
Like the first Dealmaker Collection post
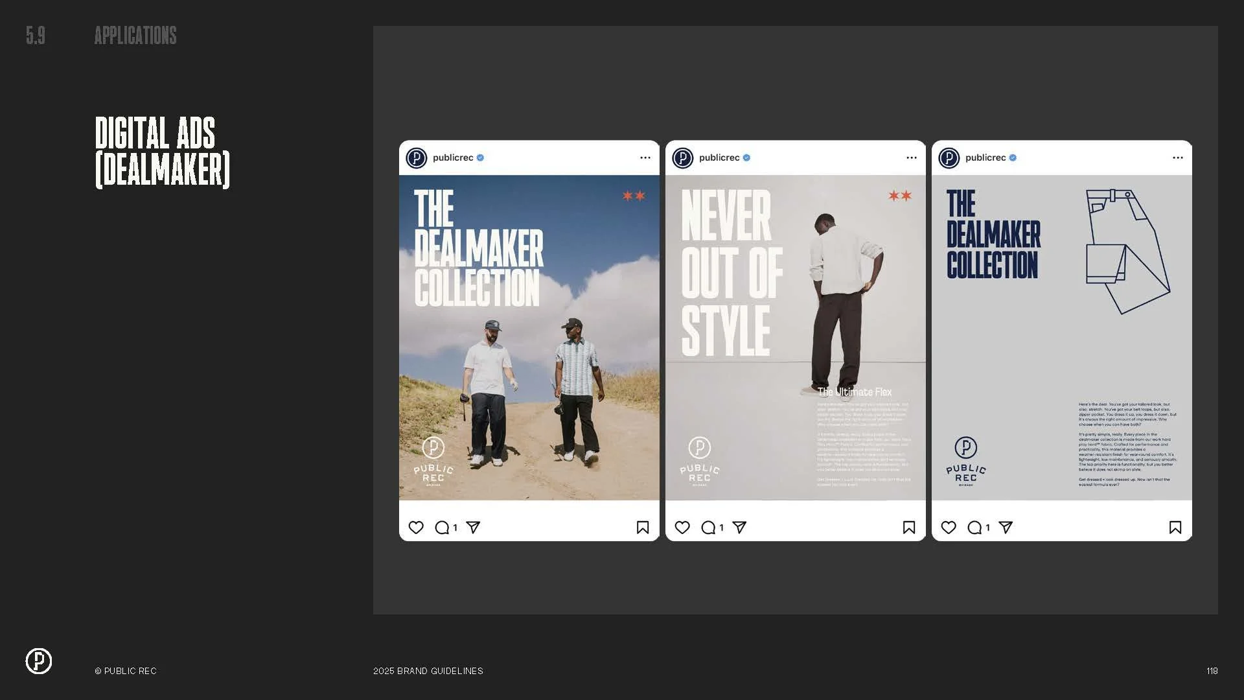point(416,528)
